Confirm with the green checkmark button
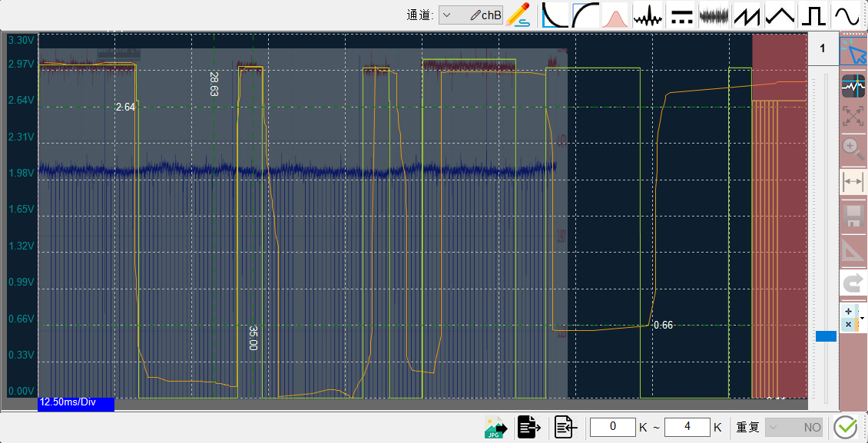This screenshot has height=443, width=868. (845, 428)
